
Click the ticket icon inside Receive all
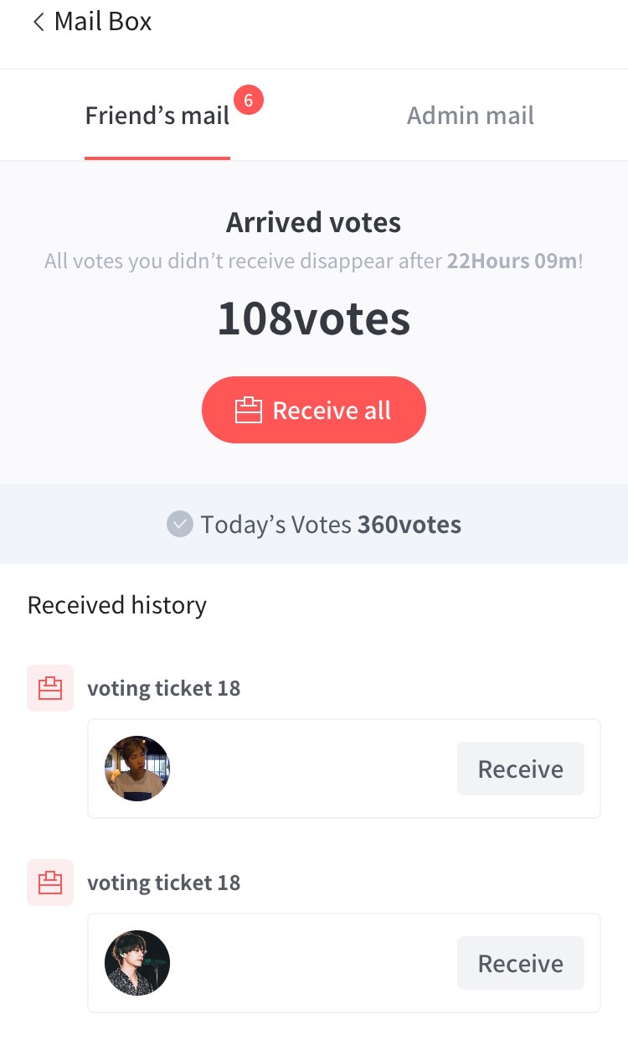click(249, 411)
